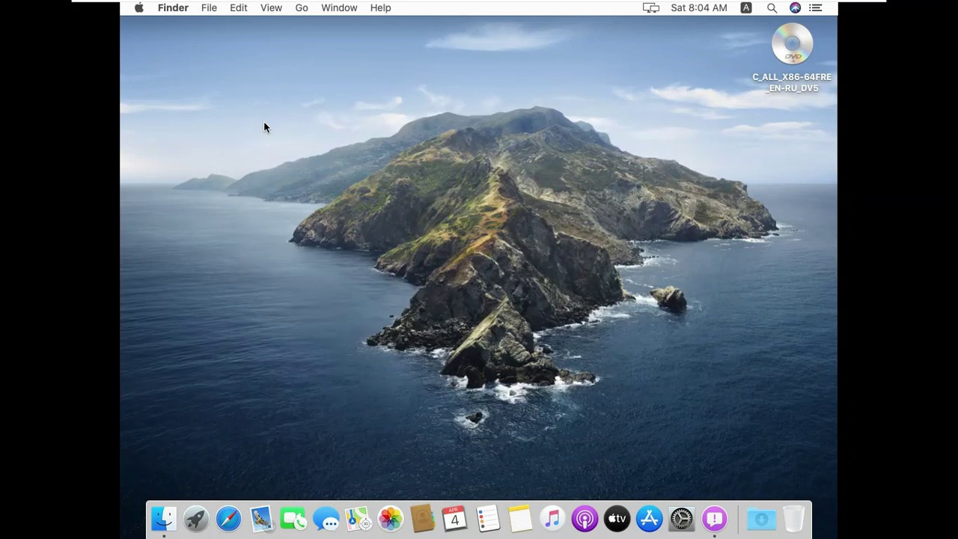Open the File menu
The image size is (958, 539).
point(209,7)
